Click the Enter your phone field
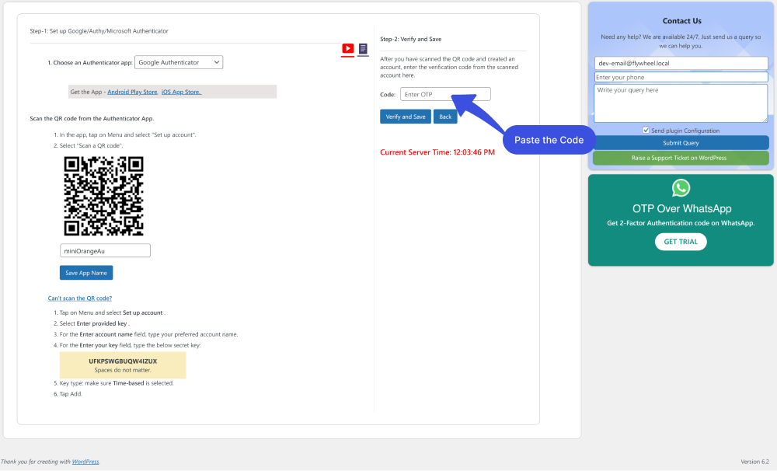Viewport: 777px width, 471px height. coord(681,78)
